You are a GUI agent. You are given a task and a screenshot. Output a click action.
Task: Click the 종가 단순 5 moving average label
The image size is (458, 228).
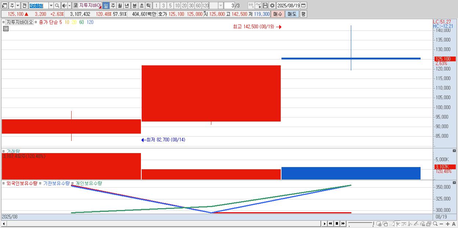point(51,22)
